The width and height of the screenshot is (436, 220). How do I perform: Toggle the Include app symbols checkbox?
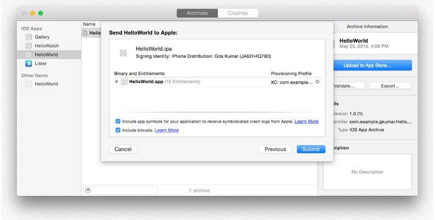point(118,121)
